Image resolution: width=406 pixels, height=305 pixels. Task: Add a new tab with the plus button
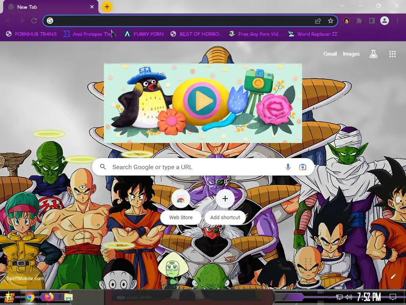[107, 7]
